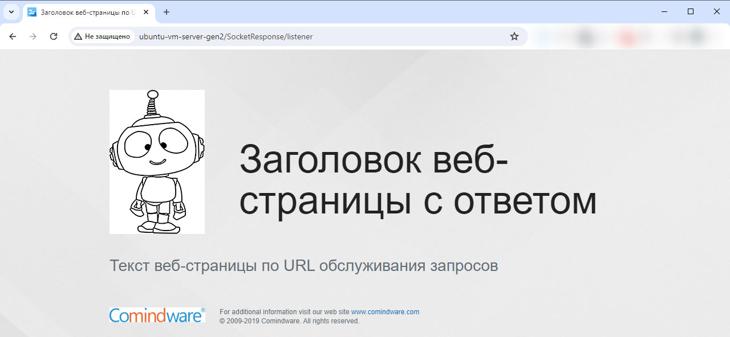Click the URL in the address bar
730x337 pixels.
(226, 36)
